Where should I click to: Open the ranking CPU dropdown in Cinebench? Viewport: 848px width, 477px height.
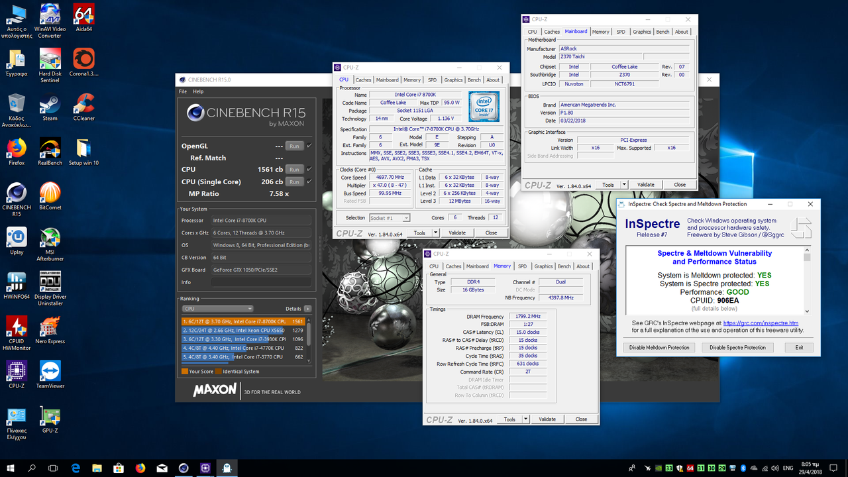pos(217,309)
